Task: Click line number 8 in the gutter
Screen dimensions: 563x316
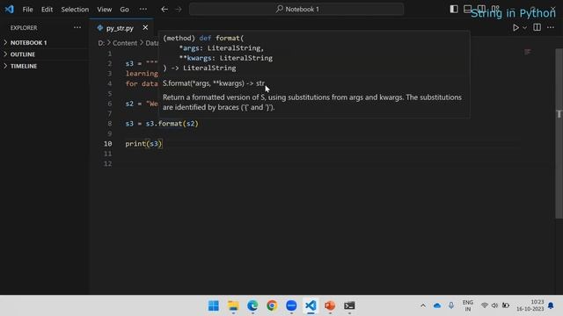Action: 109,124
